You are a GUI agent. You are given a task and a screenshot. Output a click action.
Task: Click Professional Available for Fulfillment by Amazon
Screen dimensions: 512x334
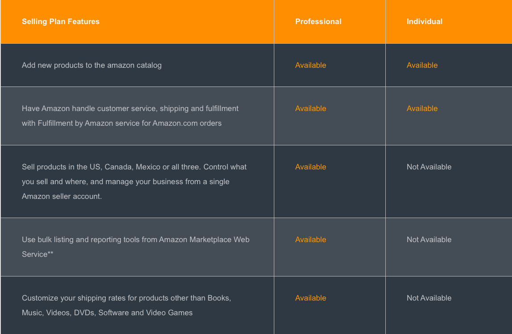tap(310, 108)
